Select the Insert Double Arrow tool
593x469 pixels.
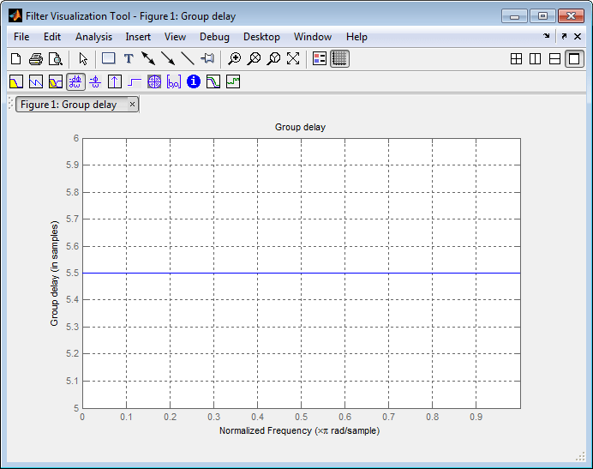point(148,58)
